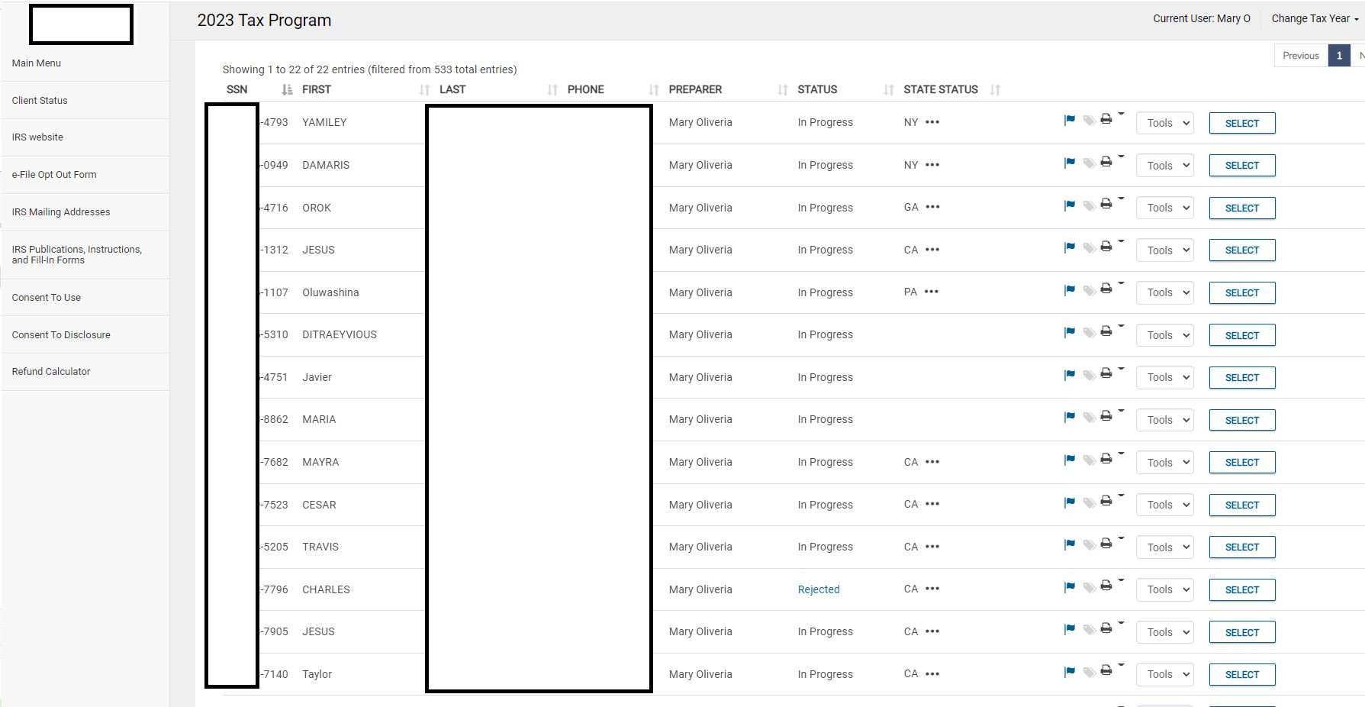The image size is (1365, 707).
Task: Open the Rejected status link for CHARLES
Action: [x=819, y=589]
